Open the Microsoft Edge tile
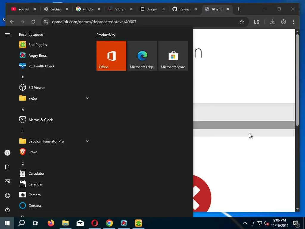This screenshot has height=229, width=305. click(x=142, y=56)
